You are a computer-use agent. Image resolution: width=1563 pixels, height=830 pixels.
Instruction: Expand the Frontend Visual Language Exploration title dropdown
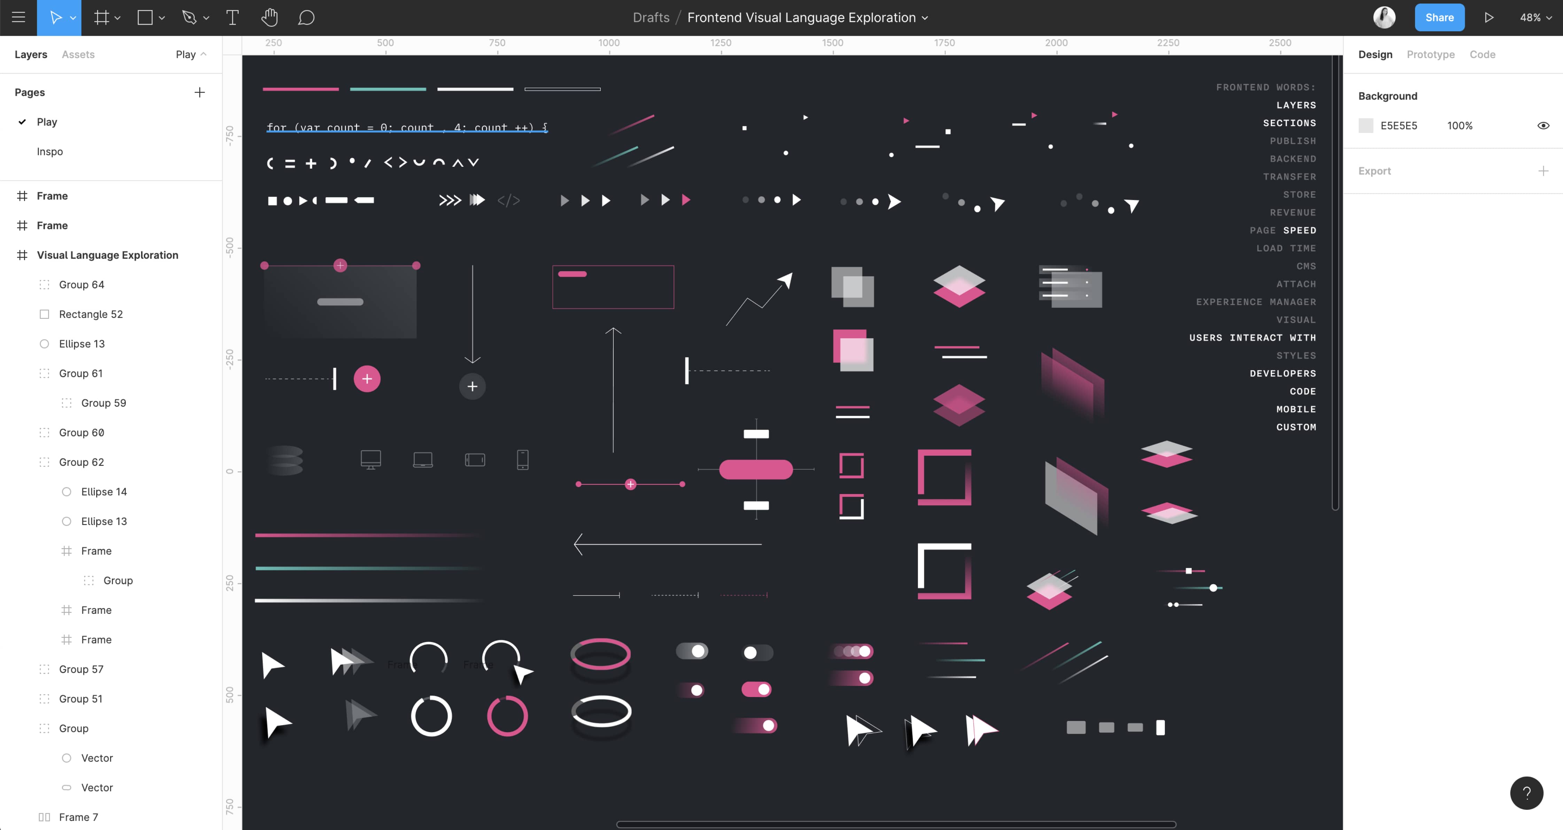(925, 18)
